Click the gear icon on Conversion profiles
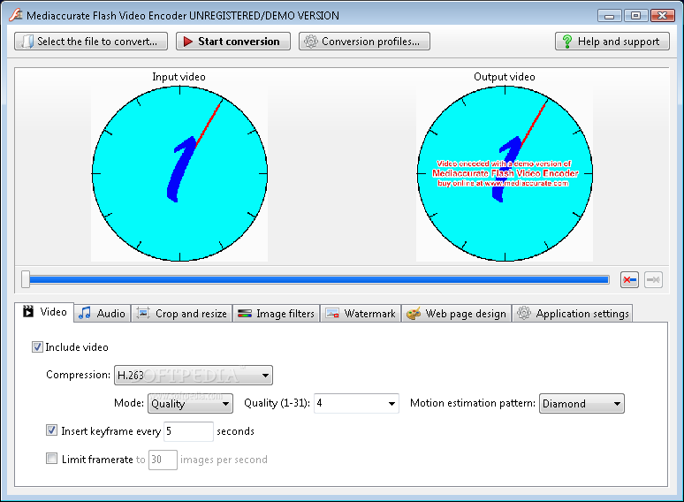Screen dimensions: 684x502 click(x=311, y=42)
